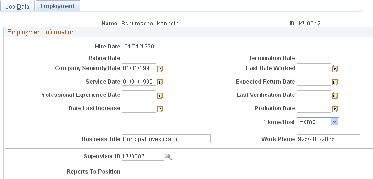Select the employee ID KU0042

pyautogui.click(x=310, y=24)
